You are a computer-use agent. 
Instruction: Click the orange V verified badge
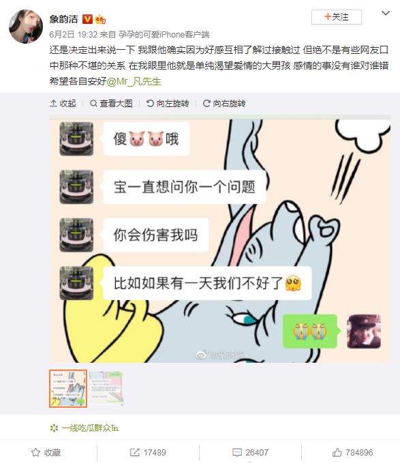click(x=87, y=19)
